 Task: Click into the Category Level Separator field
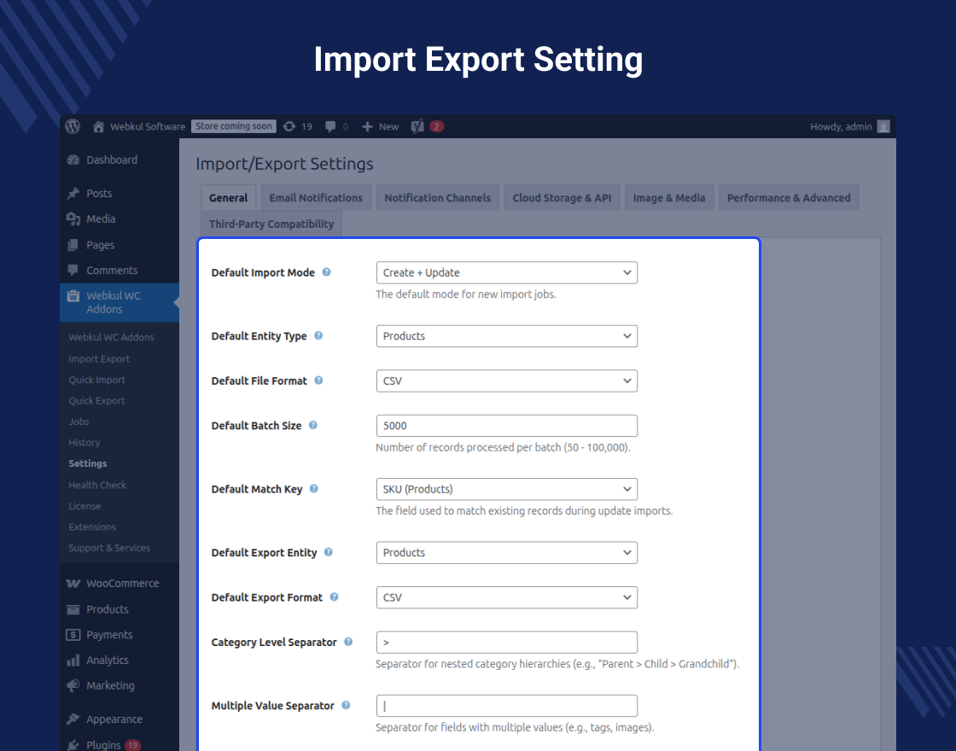(x=507, y=643)
